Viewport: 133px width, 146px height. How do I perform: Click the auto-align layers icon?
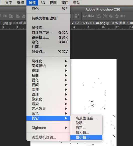tap(77, 16)
